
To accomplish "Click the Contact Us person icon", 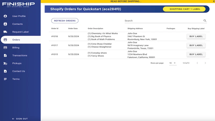I will pos(5,71).
